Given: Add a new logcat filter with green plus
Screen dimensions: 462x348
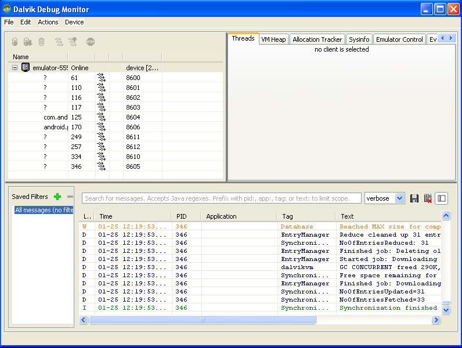Looking at the screenshot, I should pos(57,197).
